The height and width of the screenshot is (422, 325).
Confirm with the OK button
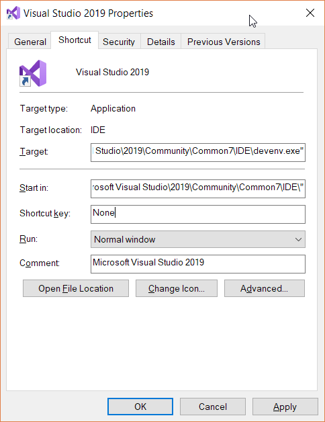(140, 407)
